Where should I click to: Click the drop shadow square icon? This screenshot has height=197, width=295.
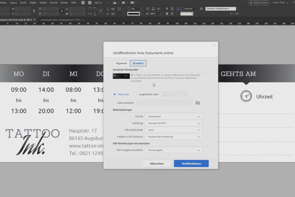click(153, 9)
